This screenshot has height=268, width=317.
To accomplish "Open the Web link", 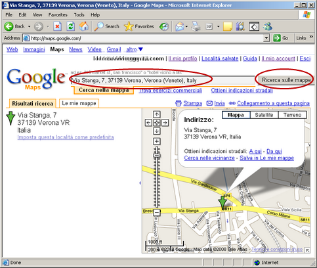I will [12, 49].
